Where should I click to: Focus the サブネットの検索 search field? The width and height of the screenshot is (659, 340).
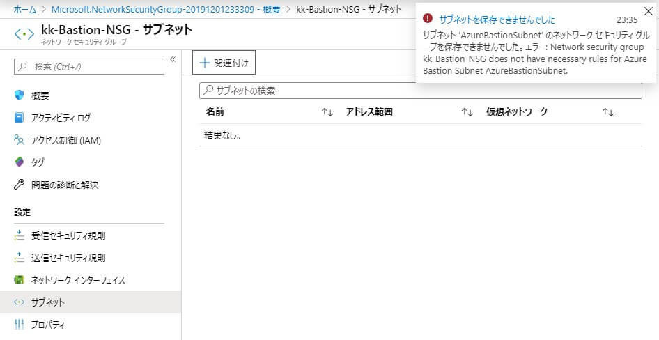click(x=420, y=91)
